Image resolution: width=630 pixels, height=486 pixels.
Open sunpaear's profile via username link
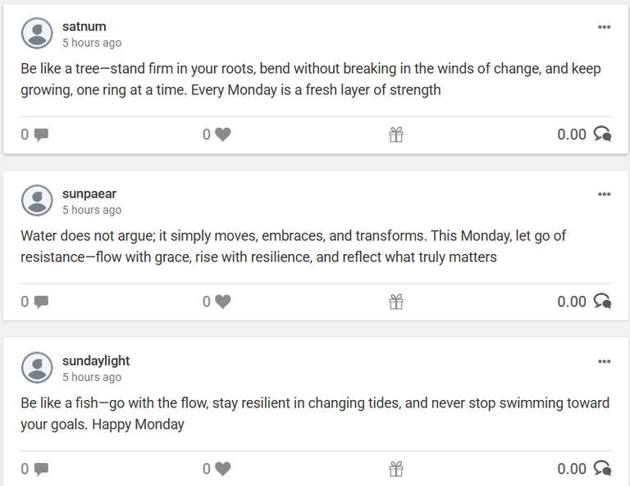click(x=89, y=194)
